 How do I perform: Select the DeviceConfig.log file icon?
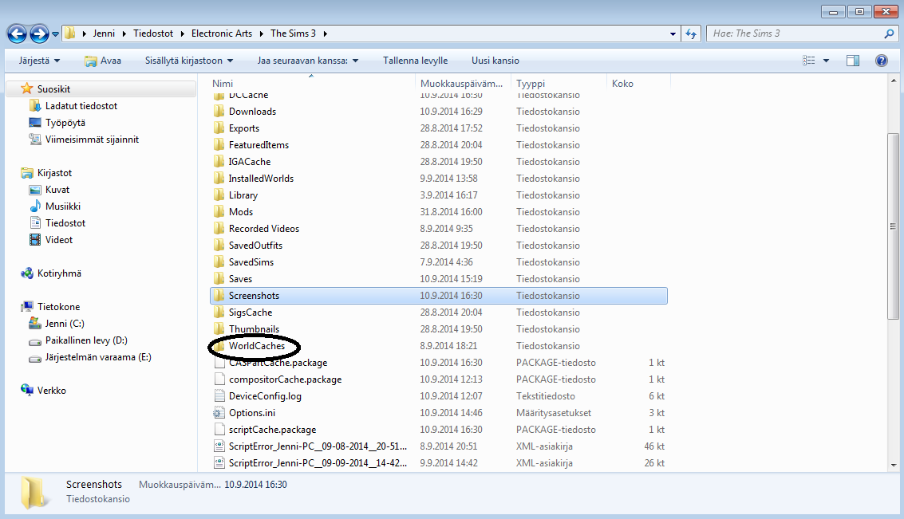point(219,395)
